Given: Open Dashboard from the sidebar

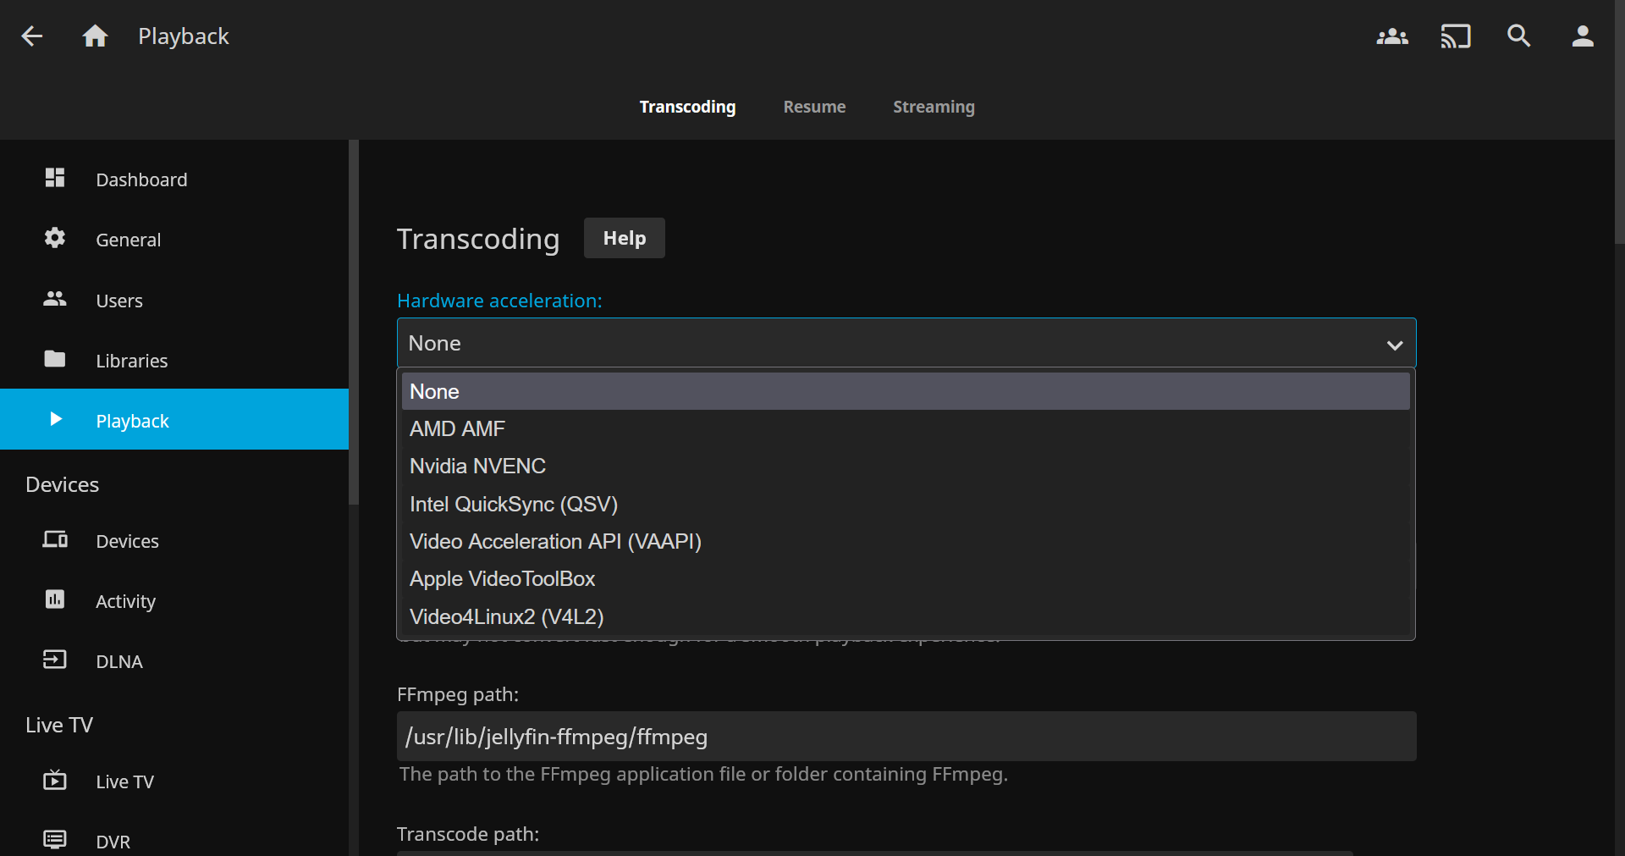Looking at the screenshot, I should click(x=141, y=179).
